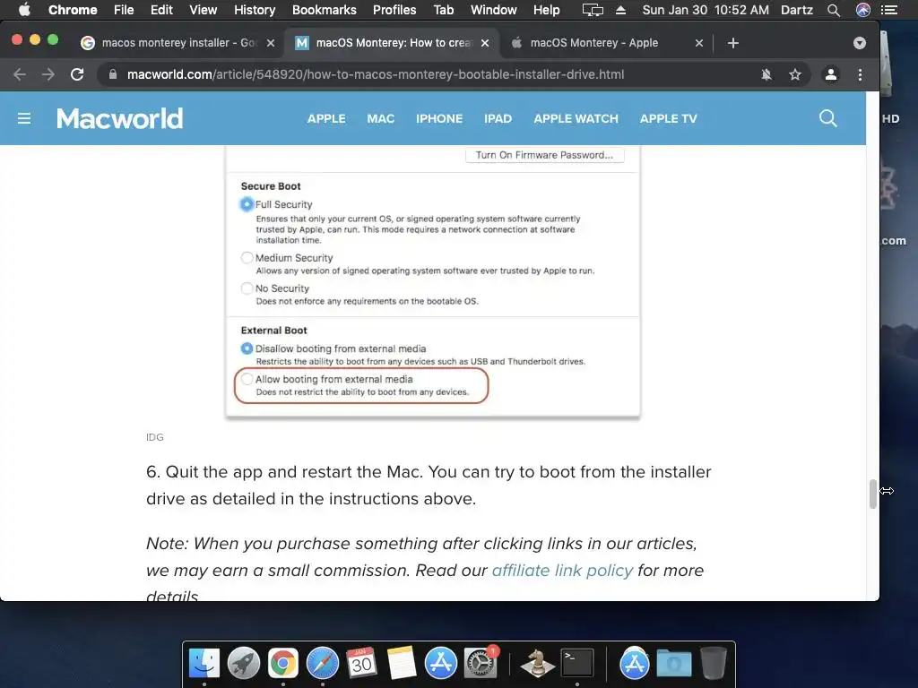The height and width of the screenshot is (688, 918).
Task: Open the MAC section link
Action: 380,119
